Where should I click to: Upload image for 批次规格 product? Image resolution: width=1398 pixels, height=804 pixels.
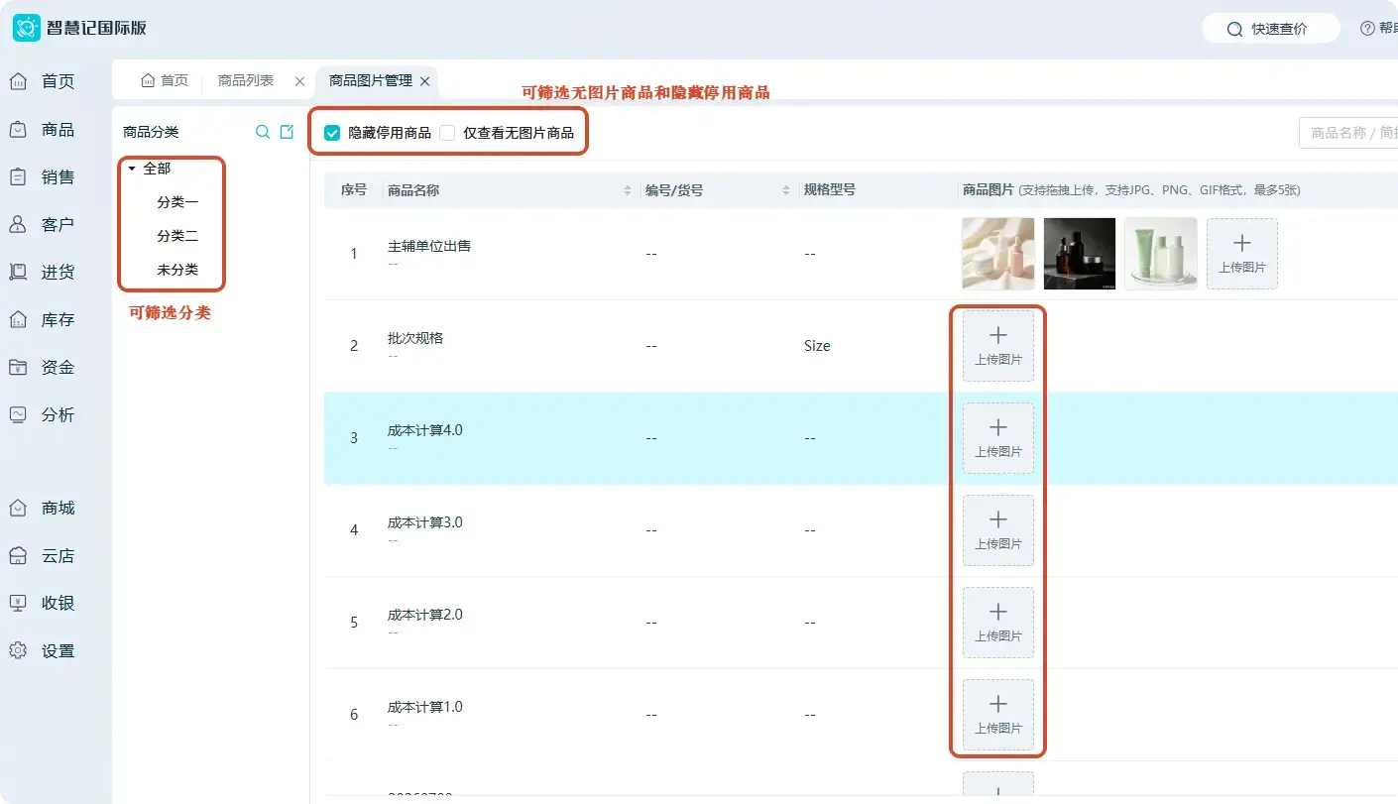pos(998,346)
